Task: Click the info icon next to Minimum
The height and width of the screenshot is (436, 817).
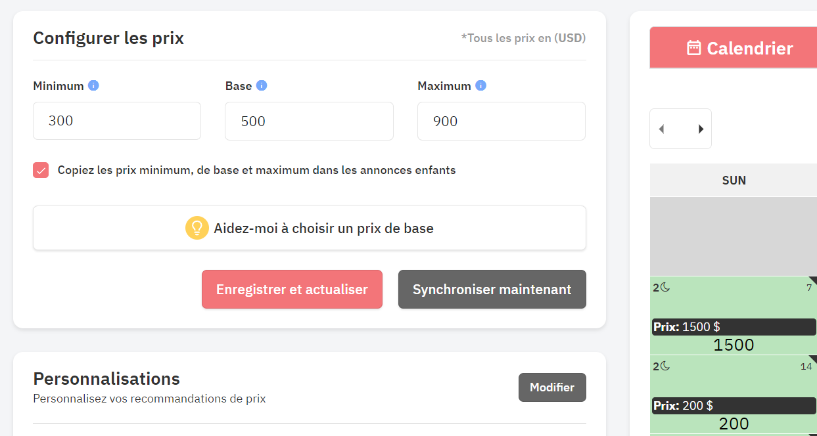Action: click(93, 85)
